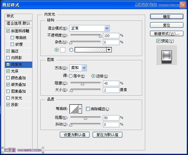Click the 确定 button
This screenshot has height=155, width=188.
(x=166, y=16)
